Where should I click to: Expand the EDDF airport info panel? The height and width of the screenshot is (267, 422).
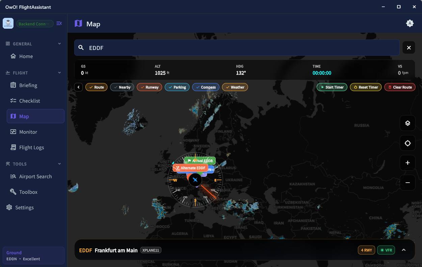[x=403, y=250]
